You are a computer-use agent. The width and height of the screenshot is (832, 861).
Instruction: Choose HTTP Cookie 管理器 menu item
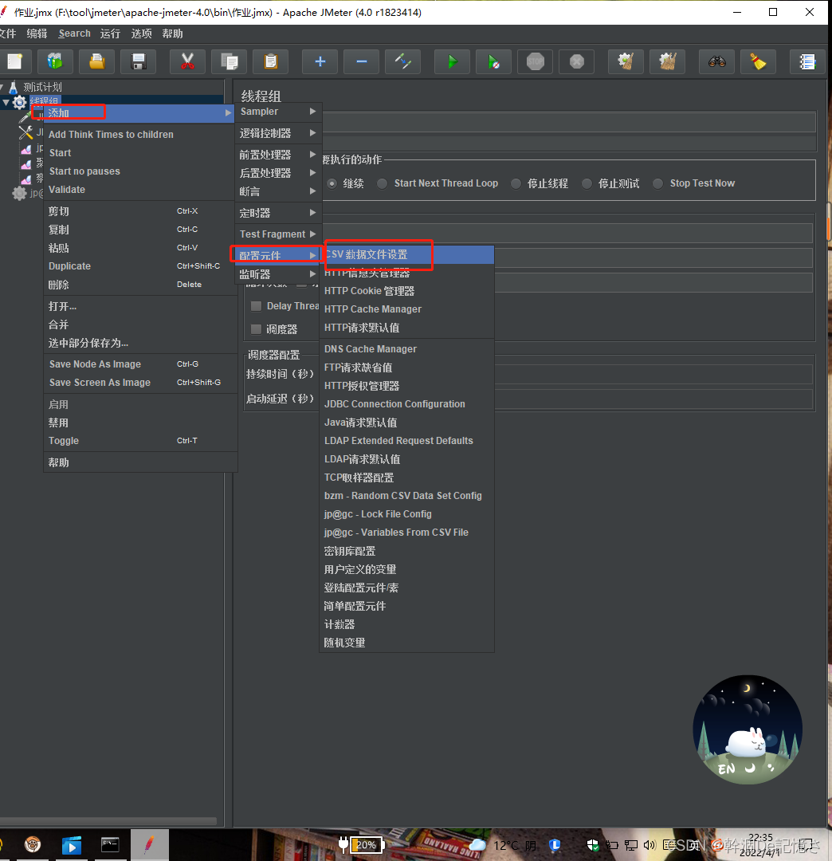tap(406, 291)
